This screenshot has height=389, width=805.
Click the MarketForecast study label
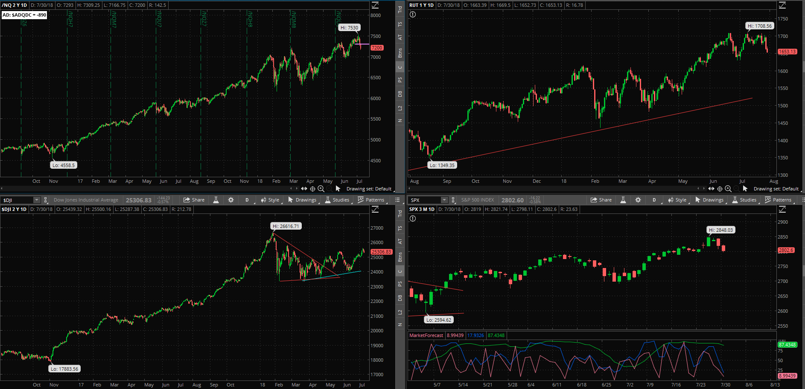click(x=426, y=335)
